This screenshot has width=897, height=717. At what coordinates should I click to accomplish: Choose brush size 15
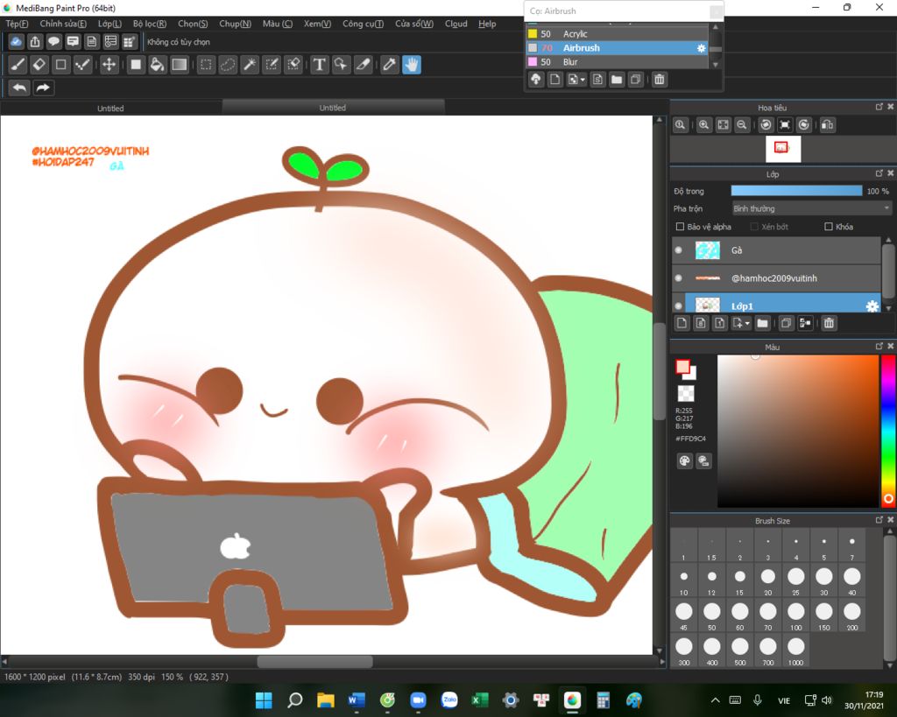point(739,581)
